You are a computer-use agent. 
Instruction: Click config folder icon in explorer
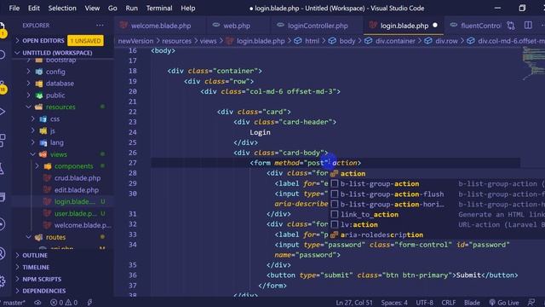(39, 72)
